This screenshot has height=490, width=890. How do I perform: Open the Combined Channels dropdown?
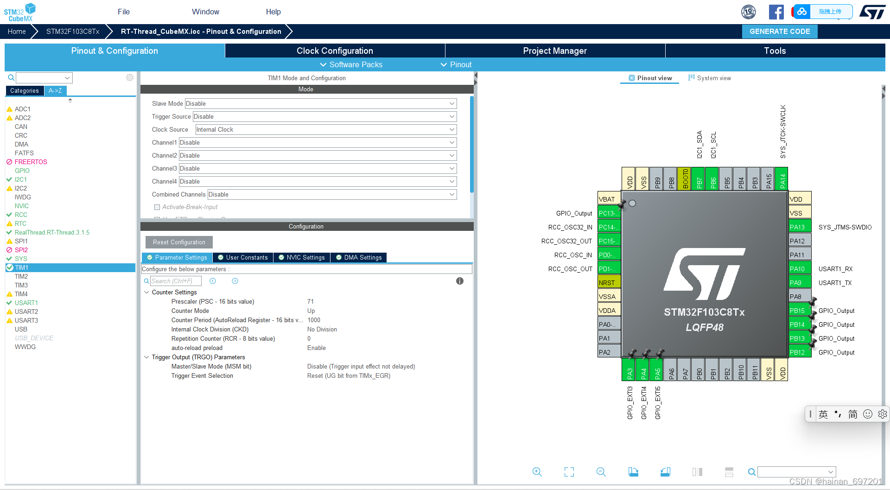pyautogui.click(x=332, y=194)
